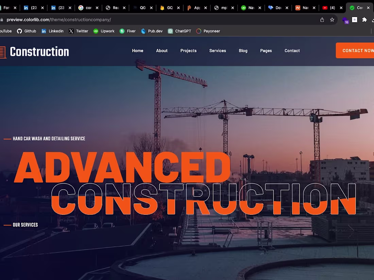The image size is (374, 280).
Task: Click the share icon next to the address bar
Action: click(x=322, y=20)
